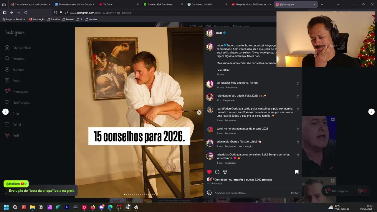The image size is (377, 212).
Task: Reply to eu_lucasfer's comment
Action: [x=232, y=87]
